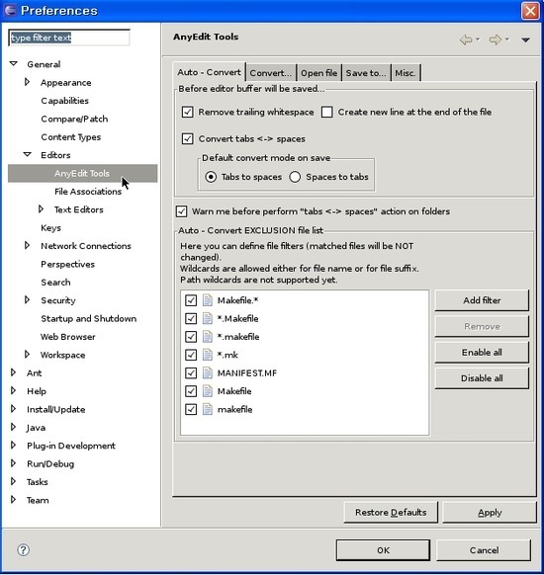Uncheck the *.Makefile filter checkbox
The image size is (544, 575).
coord(191,318)
